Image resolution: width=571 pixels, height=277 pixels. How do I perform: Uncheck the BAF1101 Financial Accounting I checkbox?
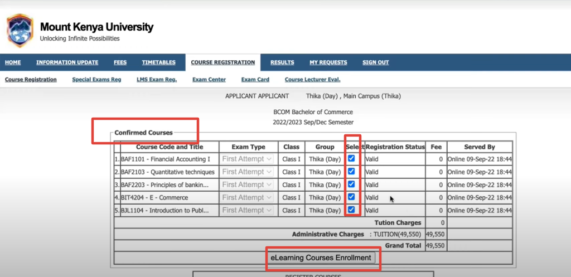click(x=351, y=159)
